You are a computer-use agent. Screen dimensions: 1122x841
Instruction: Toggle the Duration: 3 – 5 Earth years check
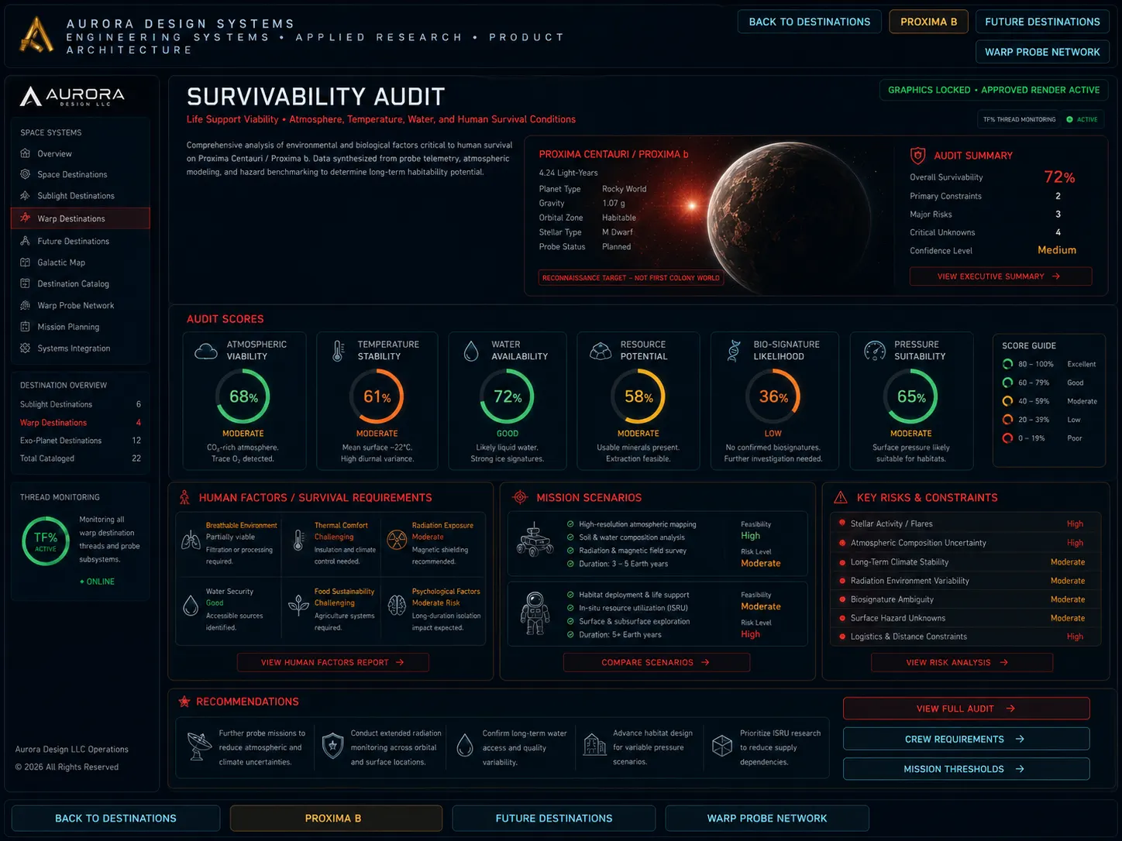(x=571, y=564)
